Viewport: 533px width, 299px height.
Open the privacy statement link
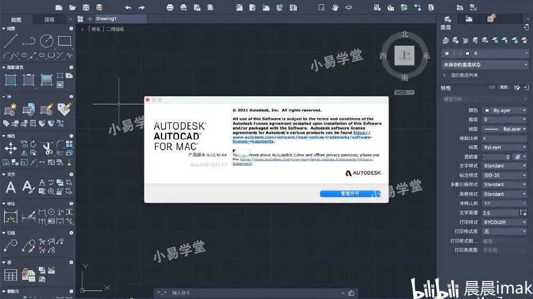coord(303,161)
